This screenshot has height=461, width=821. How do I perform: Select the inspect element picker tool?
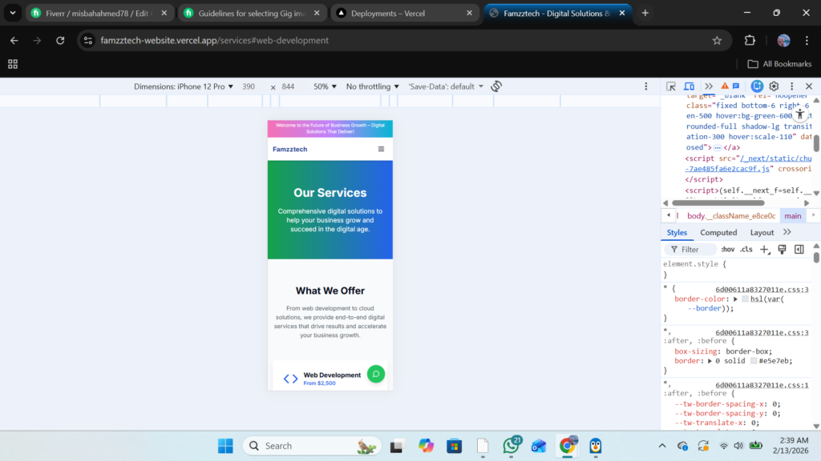671,86
